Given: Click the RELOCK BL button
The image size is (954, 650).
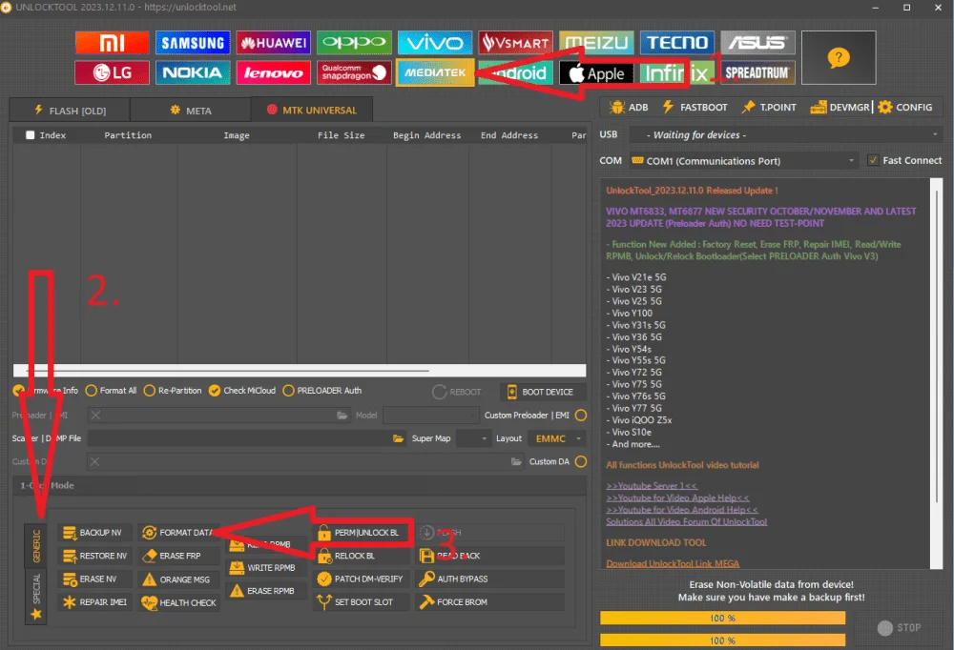Looking at the screenshot, I should pos(361,556).
